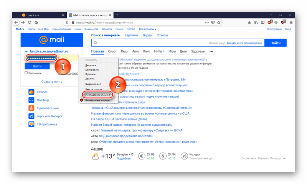
Task: Click the padlock site security icon
Action: coord(73,23)
